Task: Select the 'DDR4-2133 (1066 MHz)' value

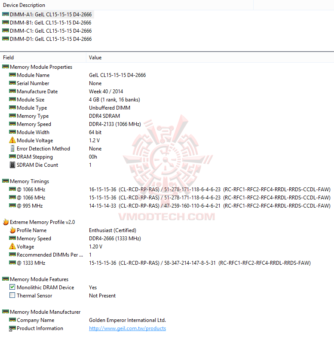Action: [115, 124]
